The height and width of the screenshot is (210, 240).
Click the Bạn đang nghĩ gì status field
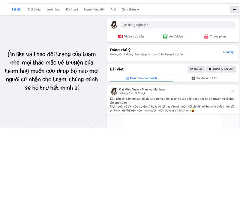pos(177,25)
